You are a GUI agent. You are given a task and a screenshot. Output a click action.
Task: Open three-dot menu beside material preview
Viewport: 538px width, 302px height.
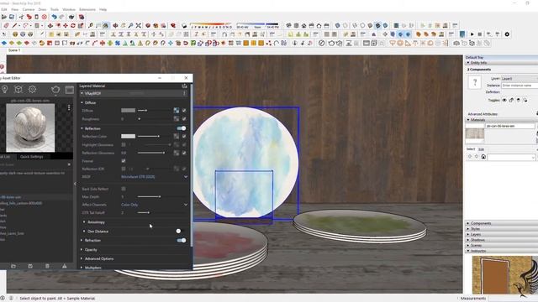tap(69, 108)
